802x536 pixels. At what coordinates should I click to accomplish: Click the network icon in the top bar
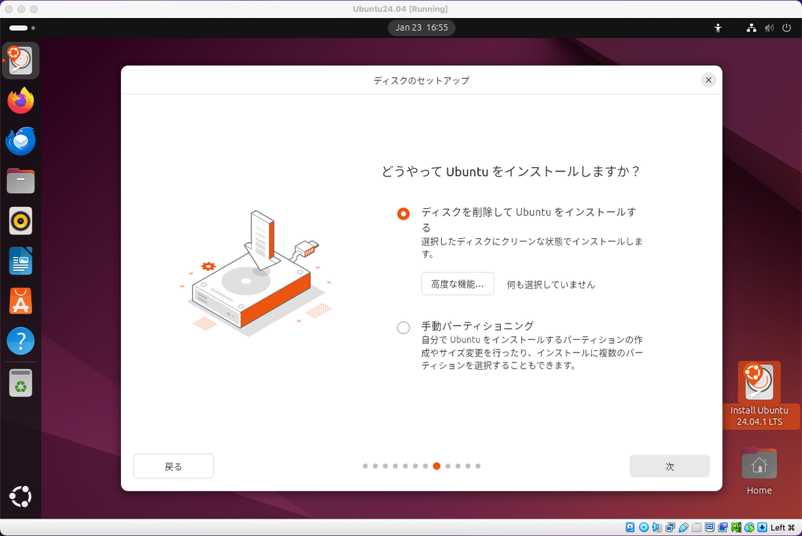coord(751,28)
